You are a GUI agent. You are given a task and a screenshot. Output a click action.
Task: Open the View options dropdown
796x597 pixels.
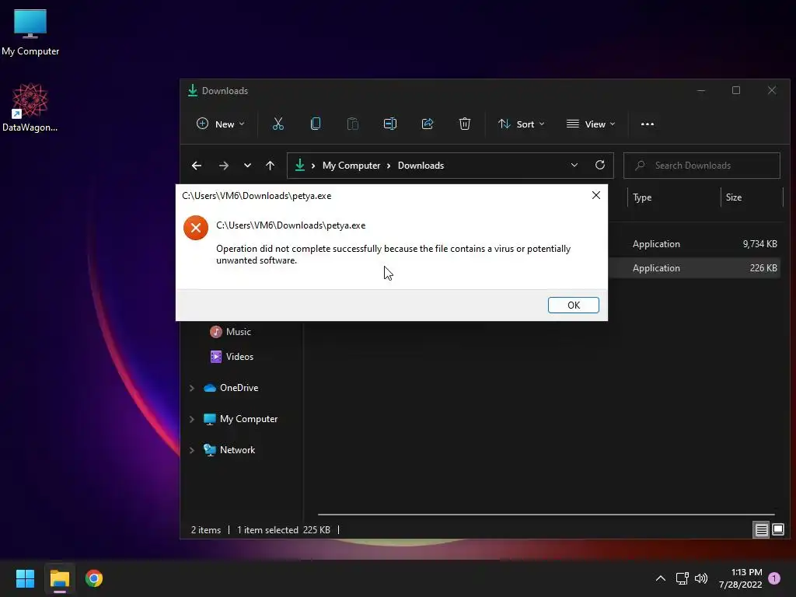[x=591, y=124]
